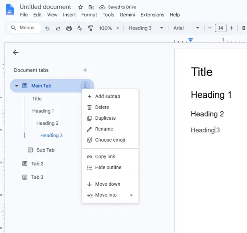Jump to Title in outline
Viewport: 247px width, 233px height.
37,99
